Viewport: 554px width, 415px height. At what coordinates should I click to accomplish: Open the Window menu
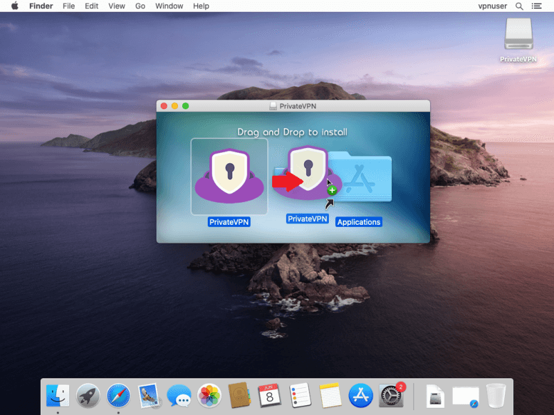point(169,6)
